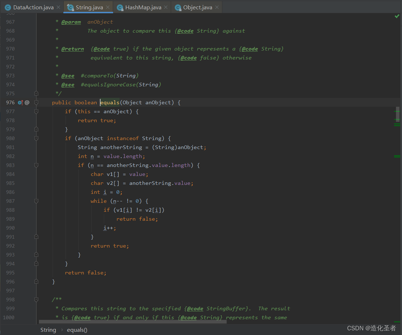Click 'char v2[]' declaration on line 985
The image size is (402, 335).
[105, 183]
